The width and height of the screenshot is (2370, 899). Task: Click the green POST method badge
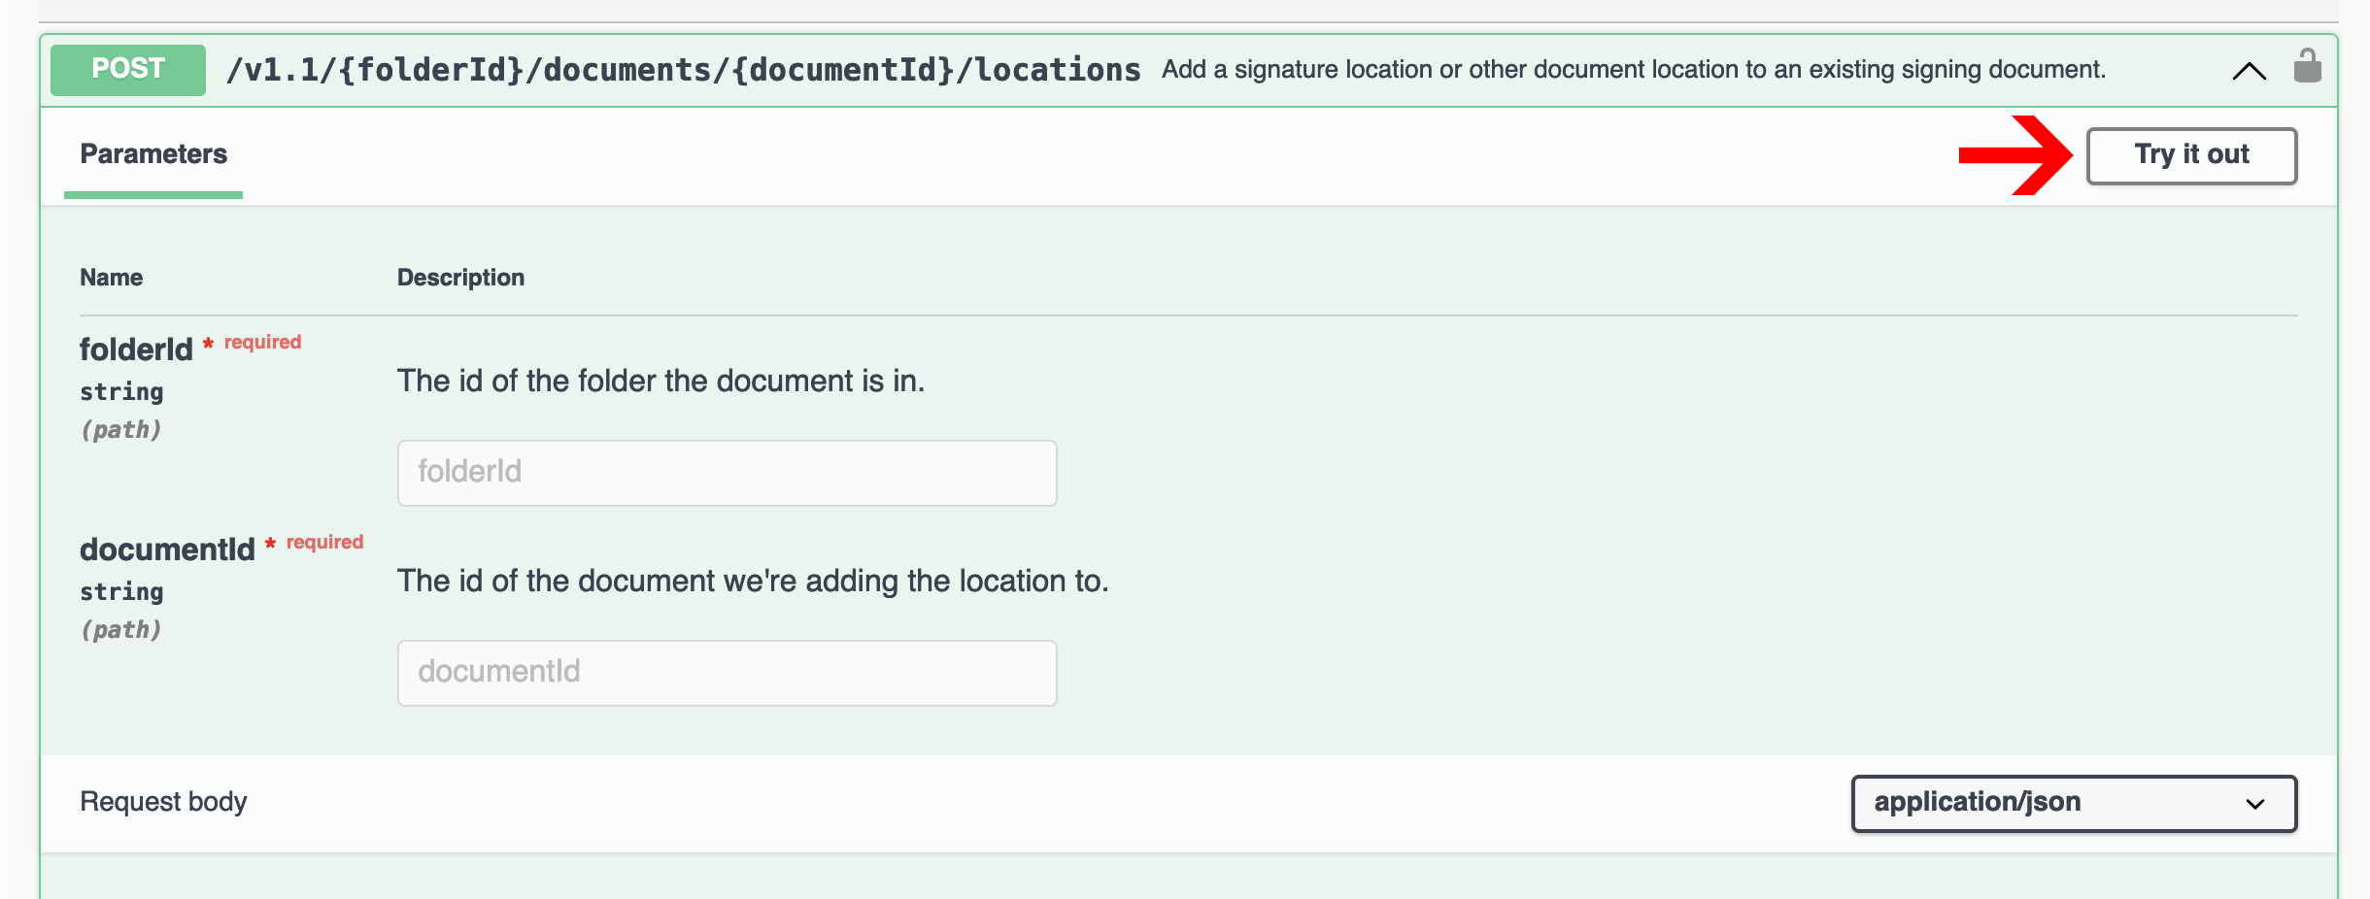point(126,68)
